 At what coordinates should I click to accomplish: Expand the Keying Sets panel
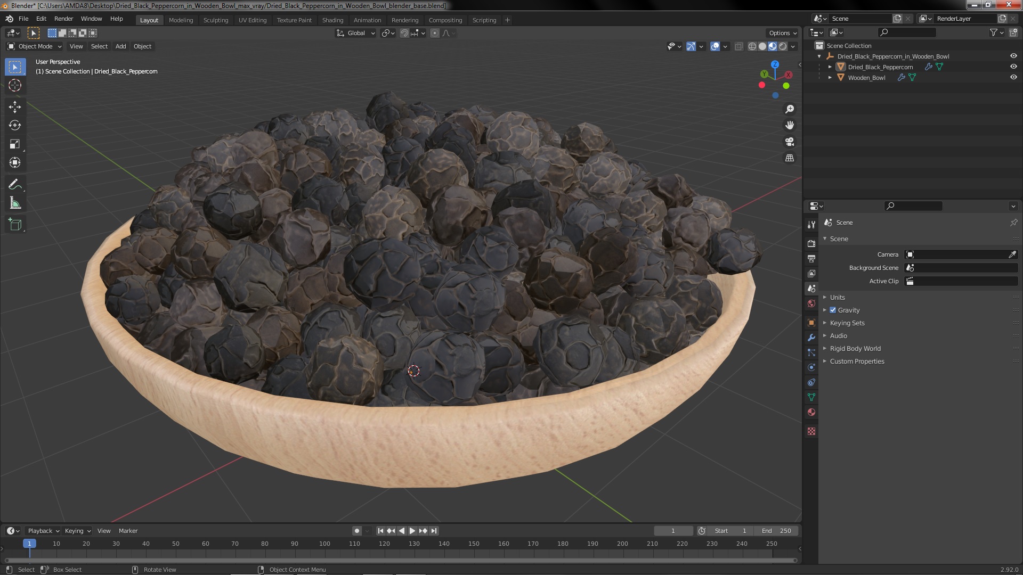pos(847,323)
